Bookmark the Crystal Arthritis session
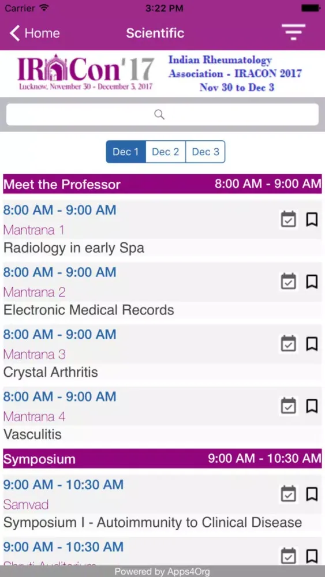The height and width of the screenshot is (577, 325). [312, 344]
